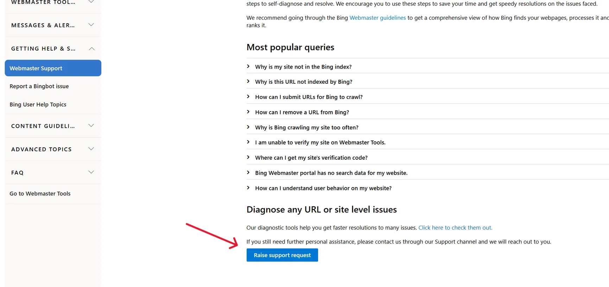
Task: Select Webmaster Support in the sidebar
Action: point(53,68)
